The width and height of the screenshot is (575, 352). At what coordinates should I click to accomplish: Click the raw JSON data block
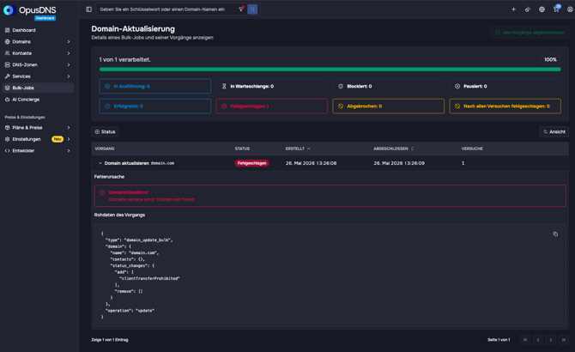coord(330,275)
